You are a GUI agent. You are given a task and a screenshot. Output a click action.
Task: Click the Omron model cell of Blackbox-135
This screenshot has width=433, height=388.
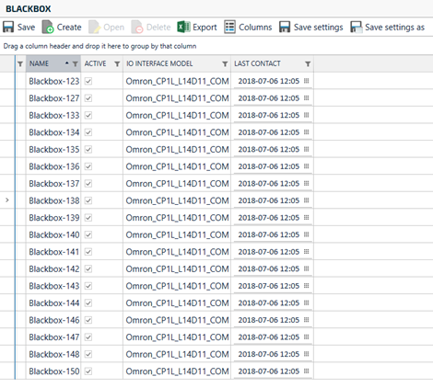[177, 150]
